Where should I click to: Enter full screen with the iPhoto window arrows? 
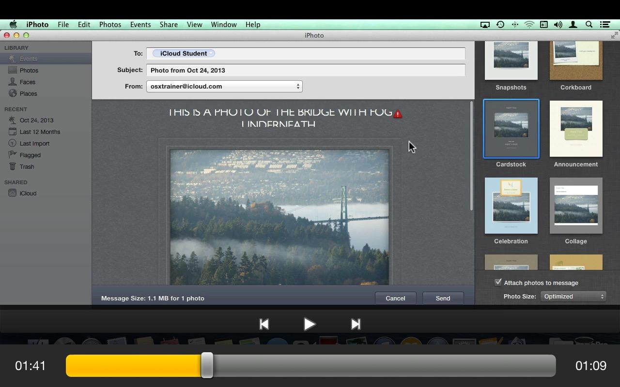pyautogui.click(x=615, y=35)
